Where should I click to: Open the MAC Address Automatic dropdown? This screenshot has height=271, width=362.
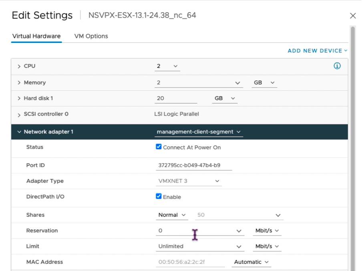click(x=251, y=262)
